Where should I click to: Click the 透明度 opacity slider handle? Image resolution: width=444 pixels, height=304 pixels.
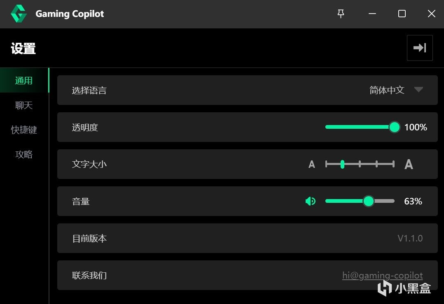(395, 127)
